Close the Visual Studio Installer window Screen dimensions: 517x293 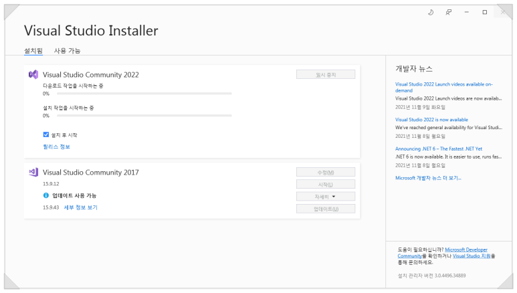click(502, 12)
